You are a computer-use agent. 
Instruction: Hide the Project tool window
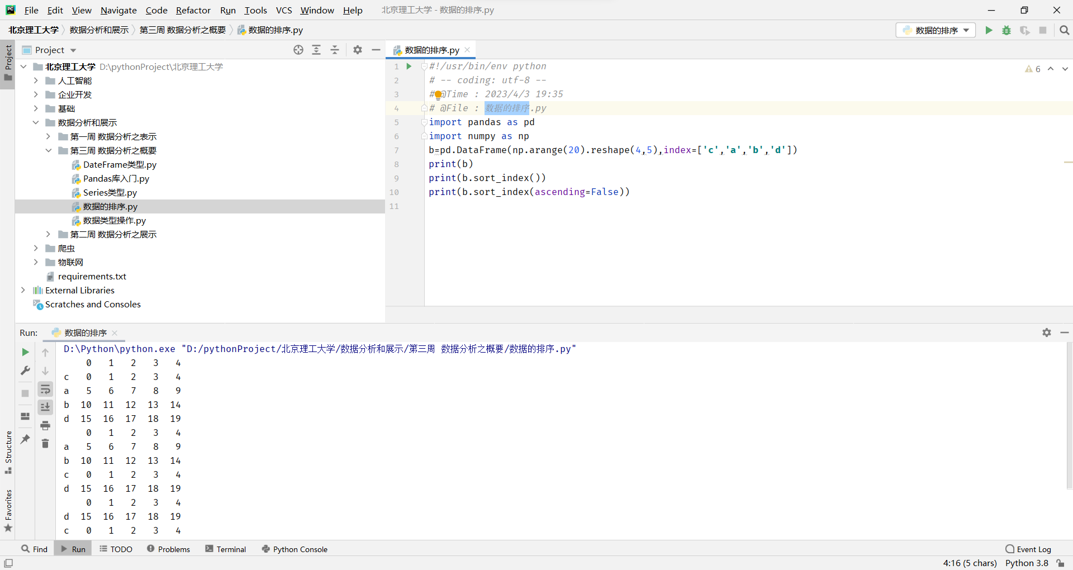pyautogui.click(x=376, y=50)
